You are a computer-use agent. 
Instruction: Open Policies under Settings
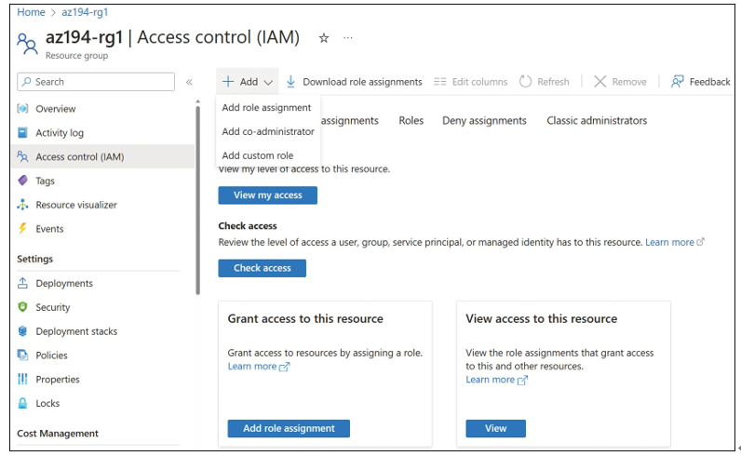51,355
